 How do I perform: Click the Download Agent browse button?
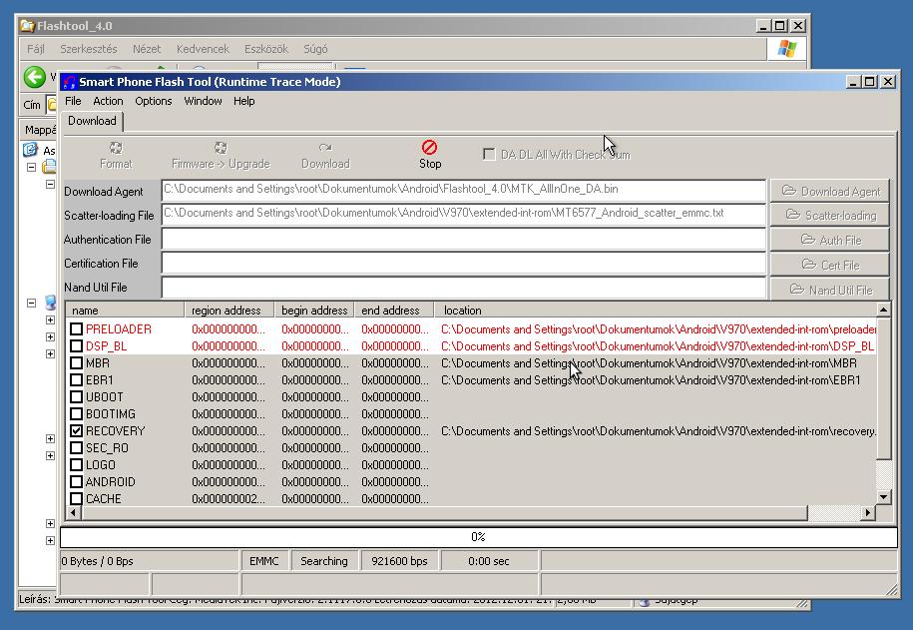tap(830, 191)
